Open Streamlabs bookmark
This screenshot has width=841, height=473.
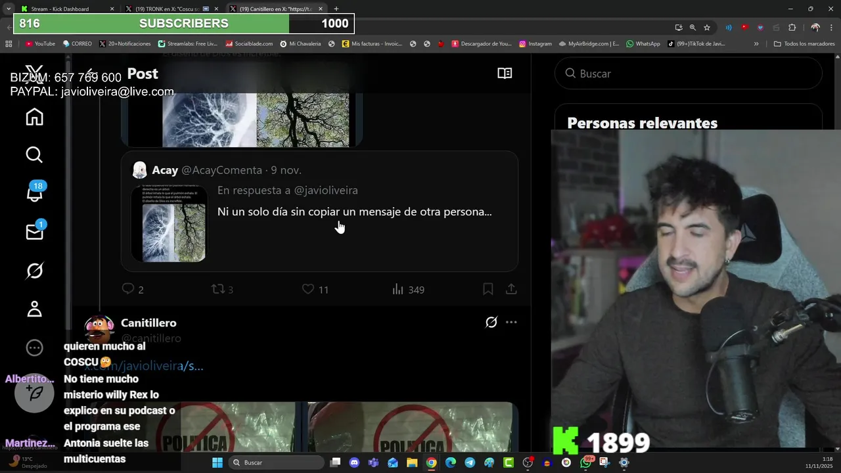point(188,44)
